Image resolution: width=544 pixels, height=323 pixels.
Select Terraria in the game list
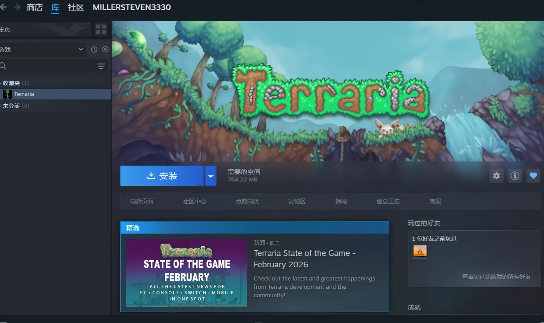(55, 94)
